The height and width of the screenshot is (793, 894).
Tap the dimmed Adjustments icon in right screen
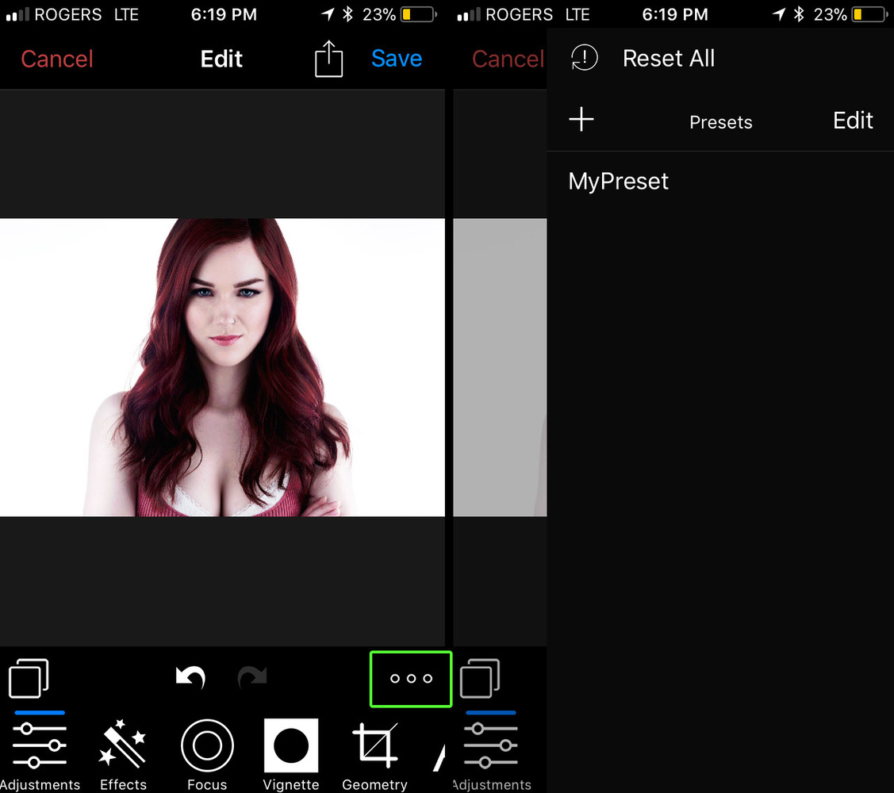pyautogui.click(x=492, y=753)
